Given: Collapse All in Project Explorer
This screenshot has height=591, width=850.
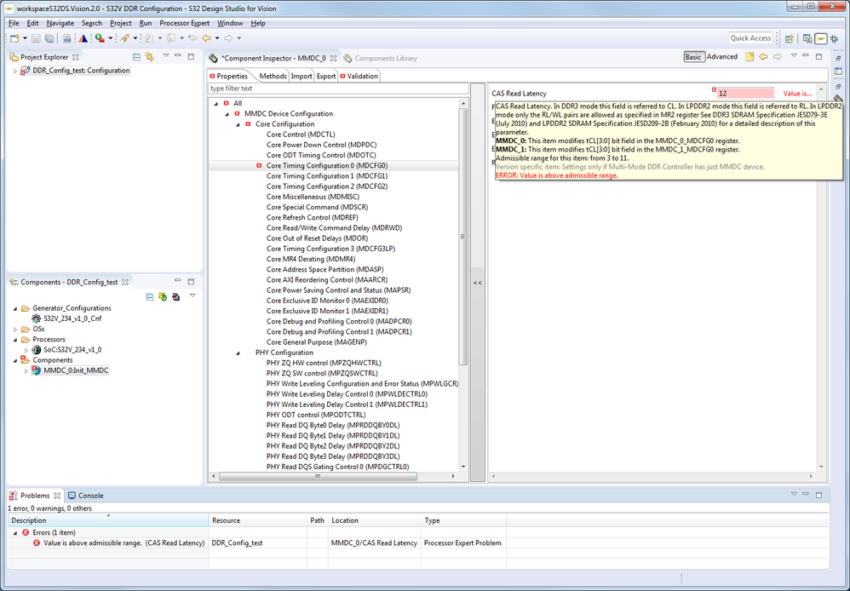Looking at the screenshot, I should [x=136, y=56].
